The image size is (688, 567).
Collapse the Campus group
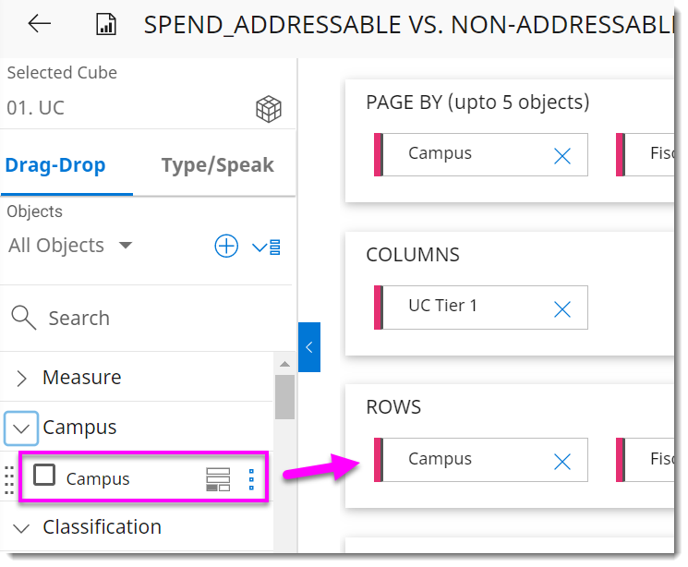point(22,428)
